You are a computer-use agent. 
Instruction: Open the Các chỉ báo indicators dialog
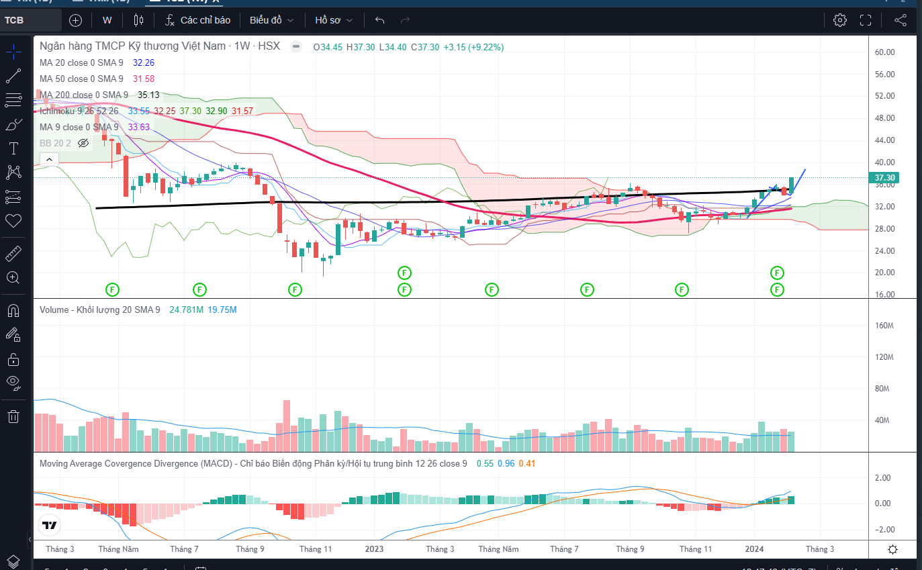198,20
